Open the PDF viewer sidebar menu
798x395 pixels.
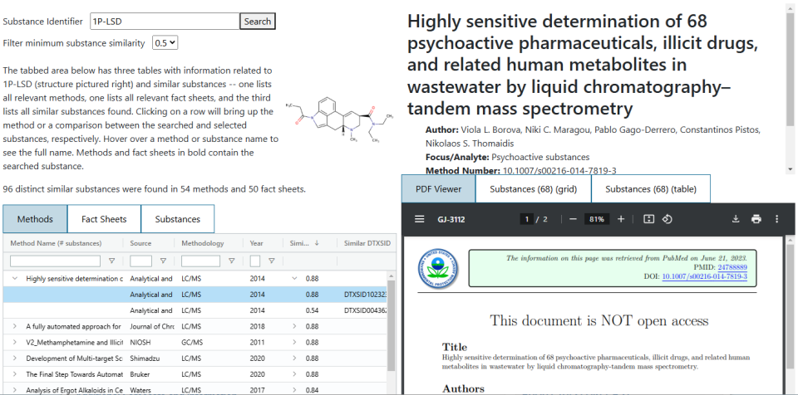[420, 219]
